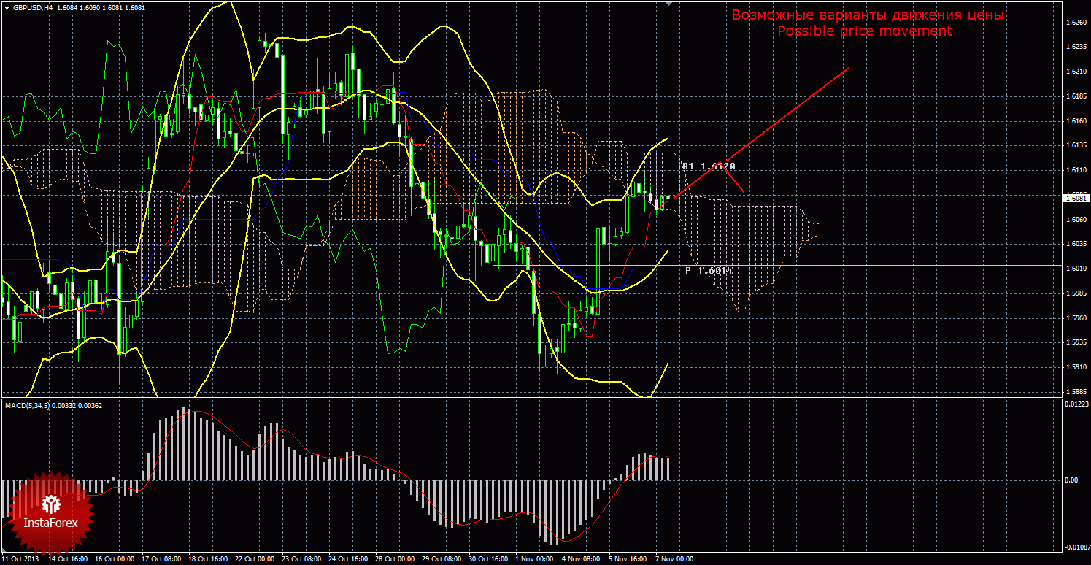
Task: Click the 22 Oct 00:00 time label
Action: 255,559
